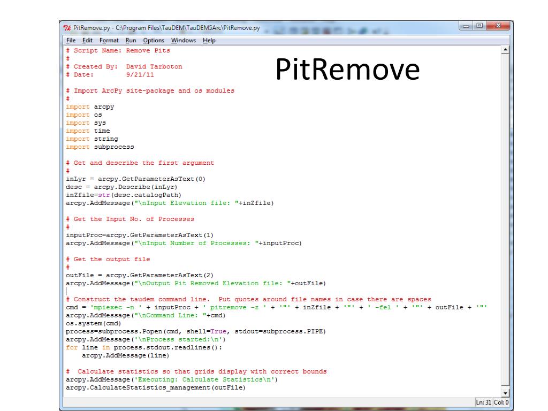Screen dimensions: 548x411
Task: Open the Options menu
Action: (154, 40)
